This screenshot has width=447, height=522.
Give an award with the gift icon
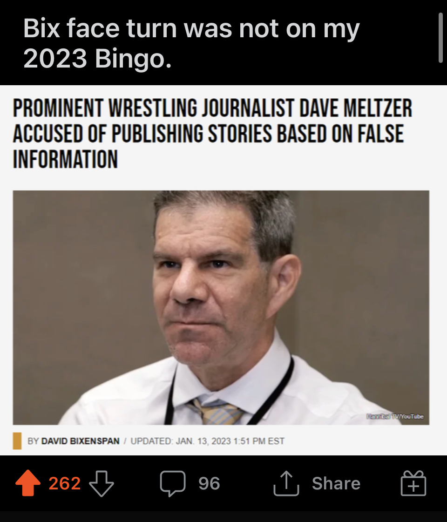pyautogui.click(x=413, y=483)
